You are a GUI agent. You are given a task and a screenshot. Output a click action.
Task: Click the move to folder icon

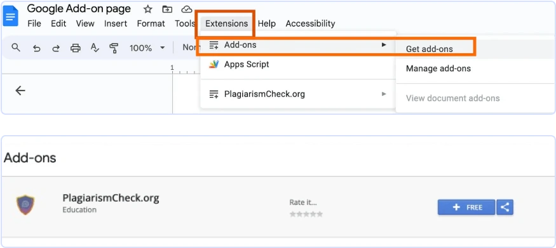click(x=167, y=10)
